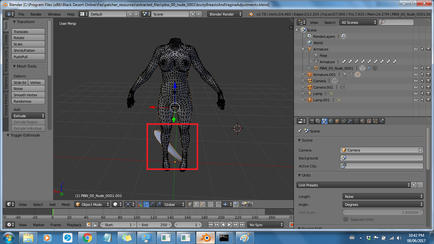Screen dimensions: 434x244
Task: Hide the Lamp object using its eye icon
Action: click(416, 94)
